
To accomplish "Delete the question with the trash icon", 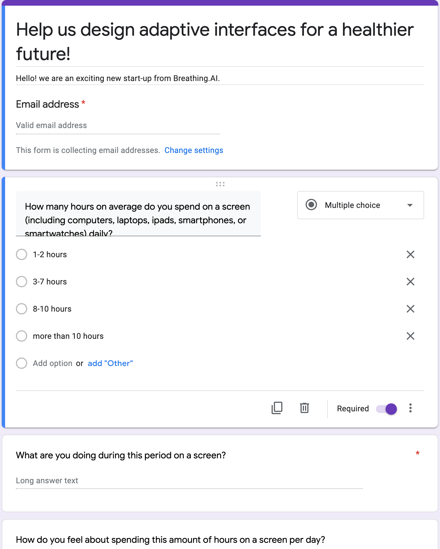I will [x=304, y=408].
